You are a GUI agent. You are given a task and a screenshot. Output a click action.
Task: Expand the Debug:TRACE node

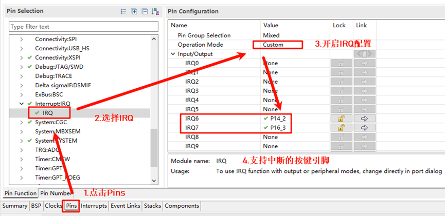pos(22,76)
